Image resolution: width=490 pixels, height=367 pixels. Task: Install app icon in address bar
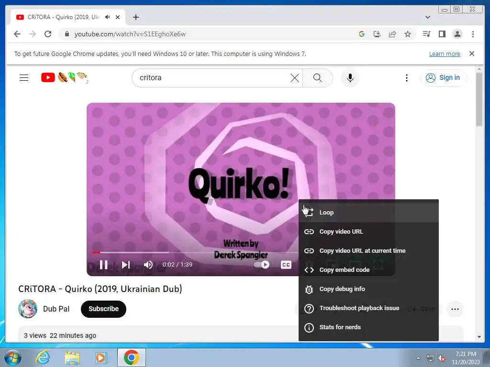click(x=377, y=34)
